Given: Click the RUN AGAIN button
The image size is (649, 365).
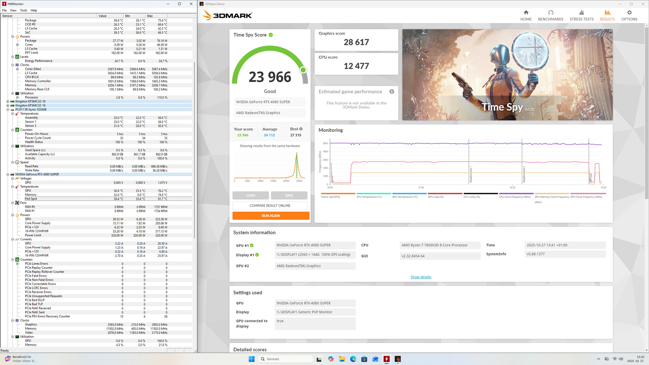Looking at the screenshot, I should click(x=271, y=216).
